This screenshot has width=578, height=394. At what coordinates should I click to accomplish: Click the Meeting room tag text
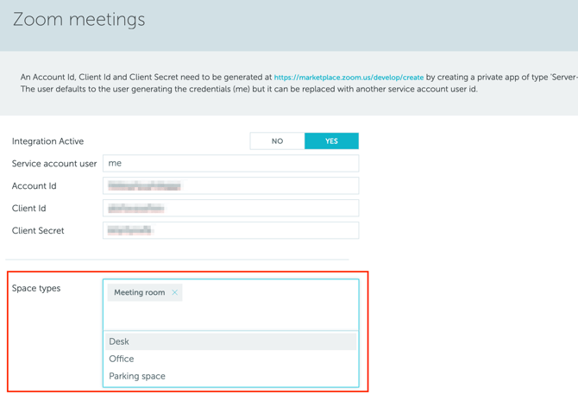point(139,293)
